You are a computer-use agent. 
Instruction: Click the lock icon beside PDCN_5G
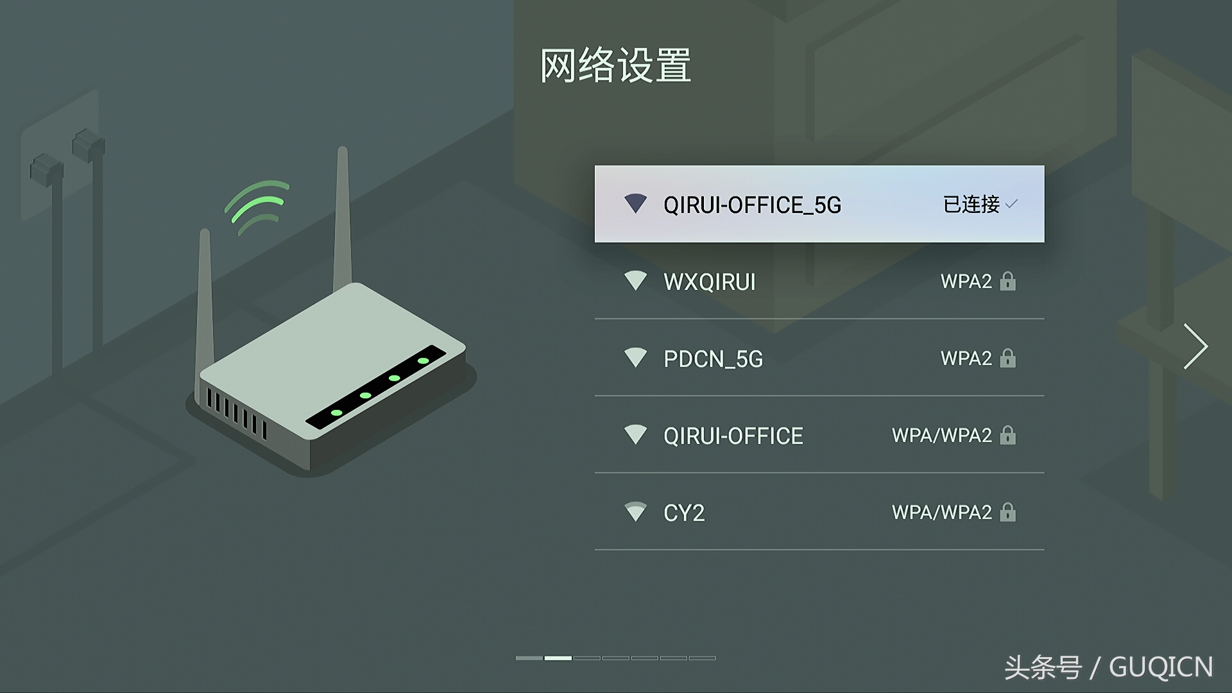(1008, 357)
